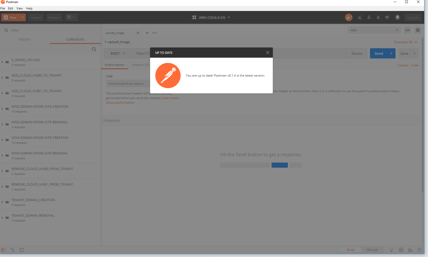Click the Send button
This screenshot has width=428, height=257.
click(379, 53)
